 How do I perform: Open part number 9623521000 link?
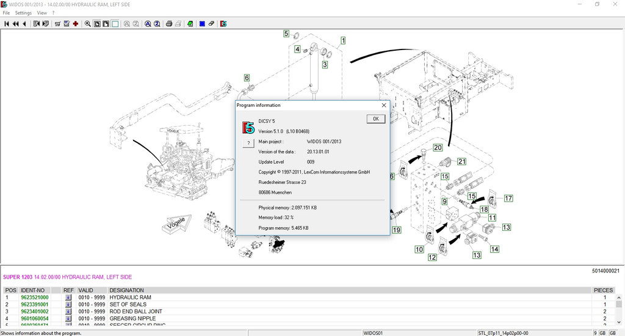point(35,298)
